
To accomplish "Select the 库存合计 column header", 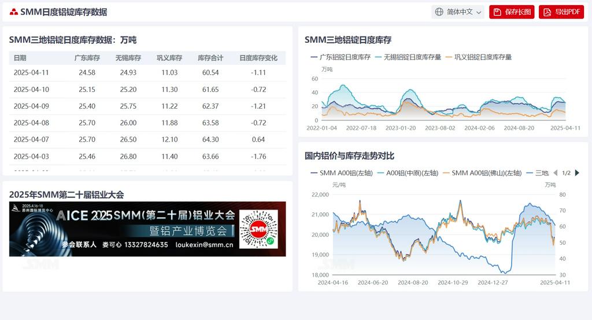I will (210, 58).
